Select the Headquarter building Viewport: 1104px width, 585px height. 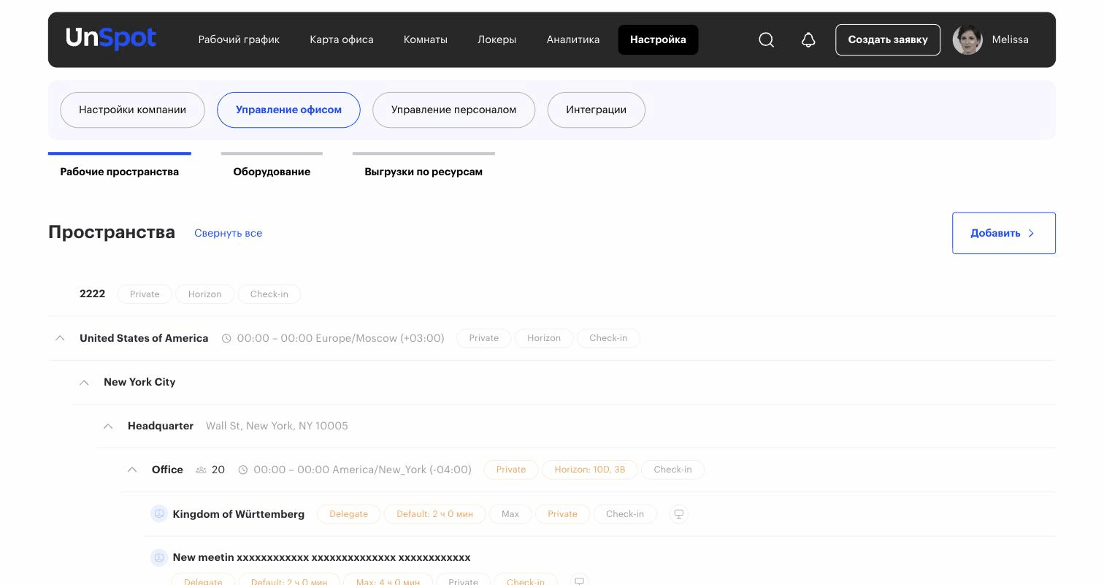pyautogui.click(x=161, y=426)
